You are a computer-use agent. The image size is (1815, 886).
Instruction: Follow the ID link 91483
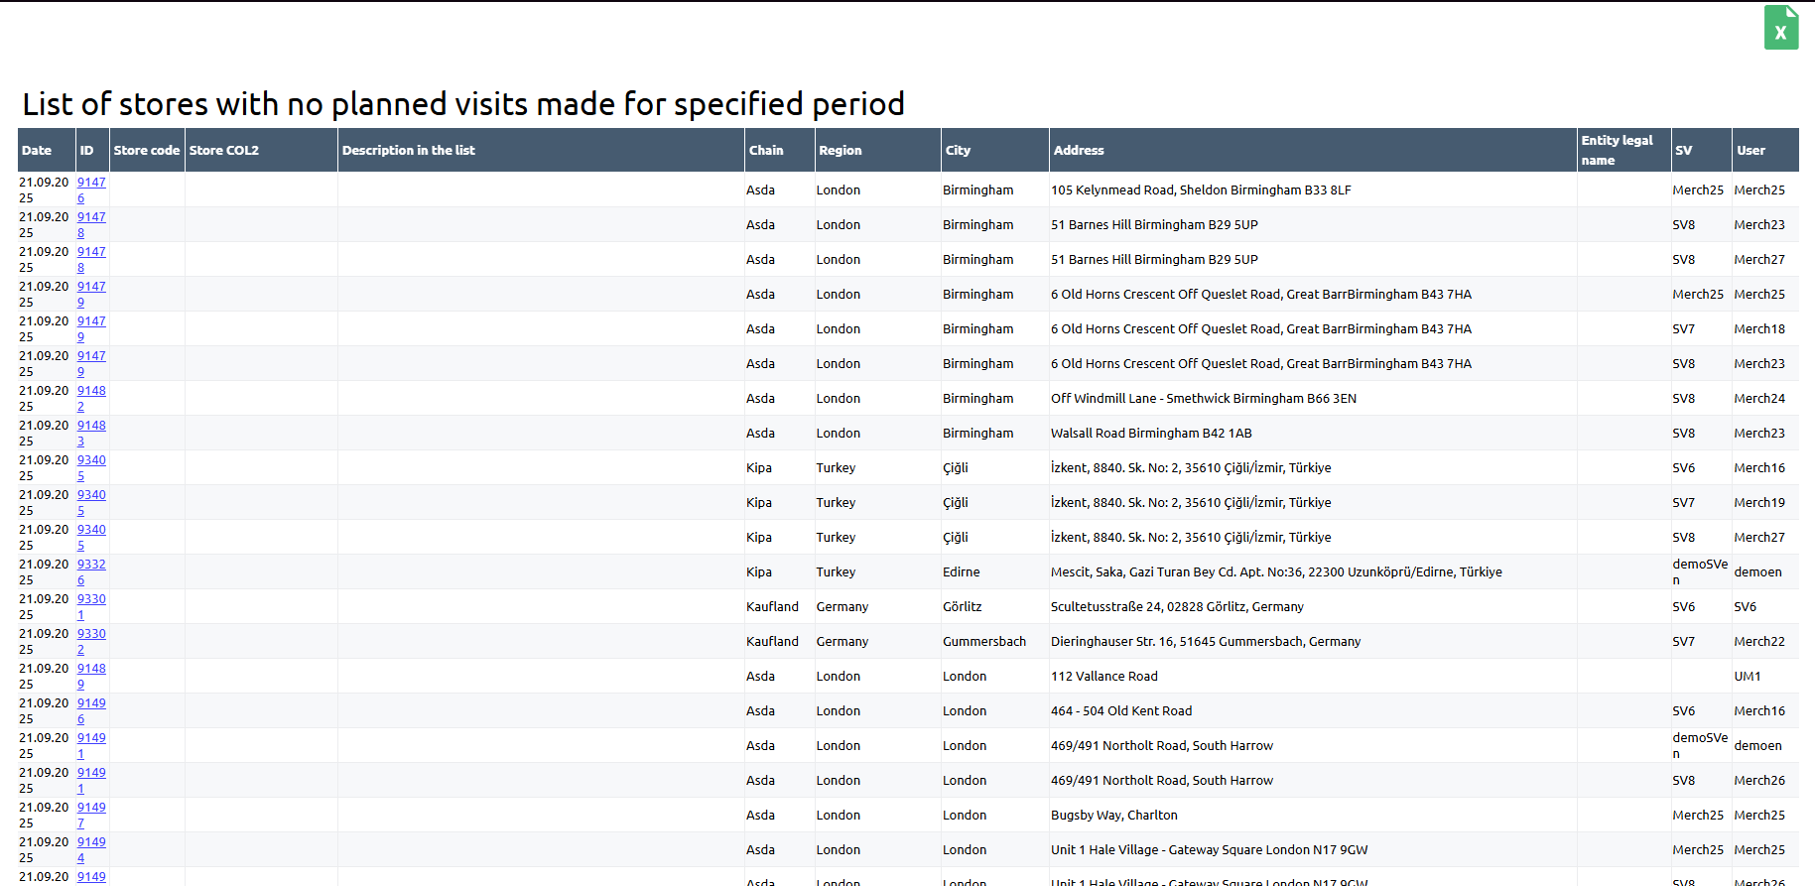coord(91,426)
